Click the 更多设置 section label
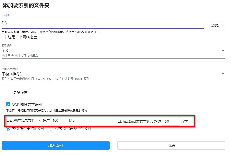This screenshot has width=231, height=155. [21, 92]
